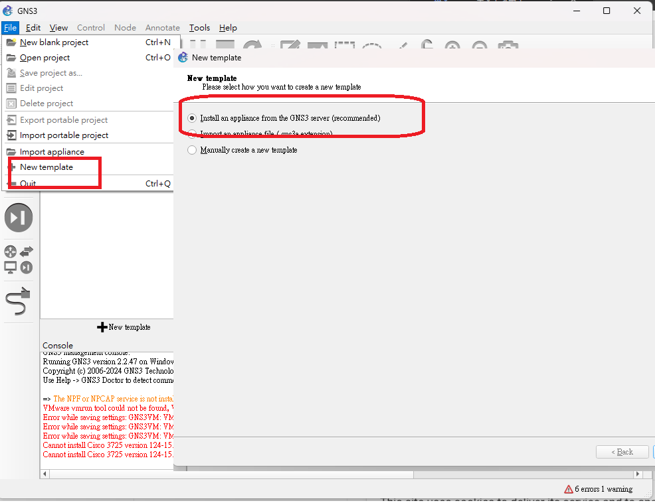Choose Import portable project entry
The width and height of the screenshot is (655, 503).
click(x=89, y=135)
